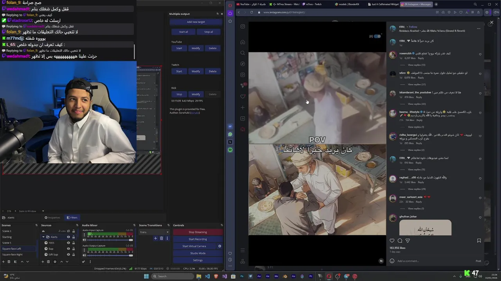Move source up in Sources list
Viewport: 501px width, 281px height.
(61, 261)
